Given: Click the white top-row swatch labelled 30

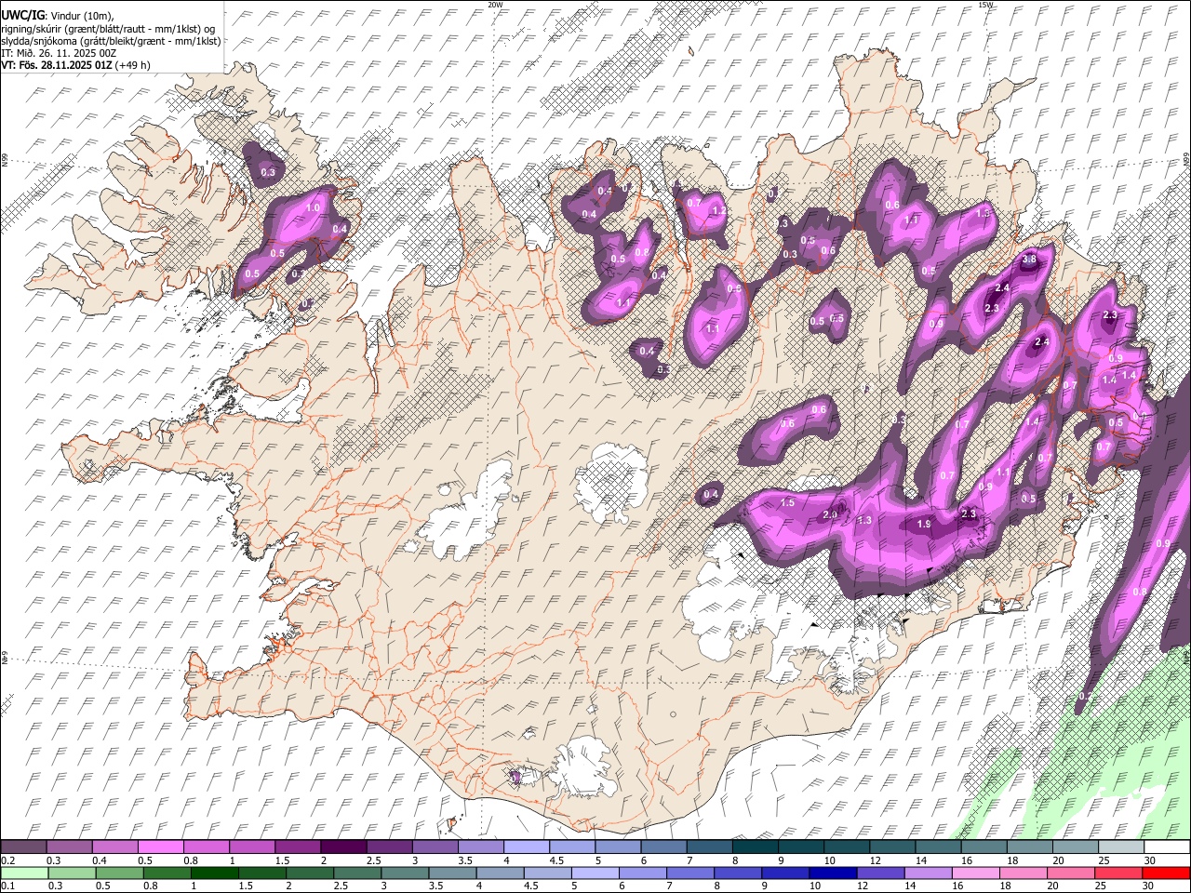Looking at the screenshot, I should (x=1166, y=847).
